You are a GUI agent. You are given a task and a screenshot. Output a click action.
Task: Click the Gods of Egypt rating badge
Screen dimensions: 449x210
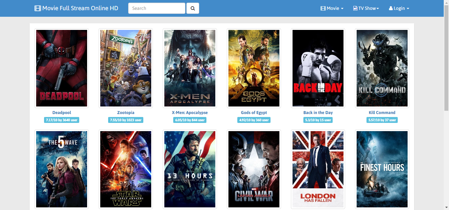coord(254,120)
